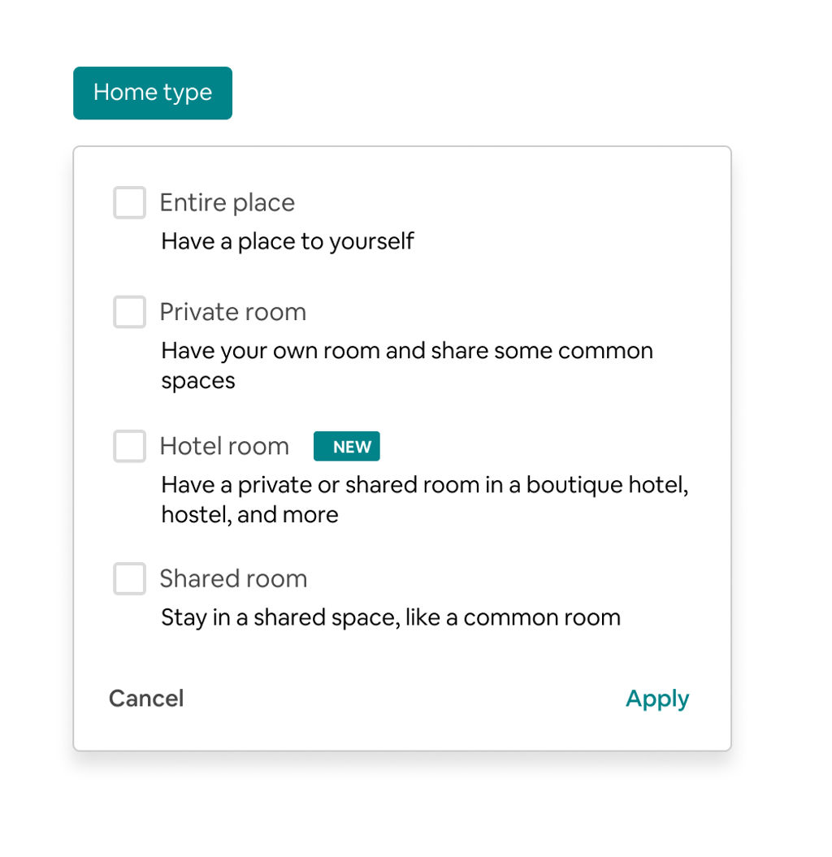The image size is (832, 857).
Task: Click the Shared room label
Action: point(233,578)
